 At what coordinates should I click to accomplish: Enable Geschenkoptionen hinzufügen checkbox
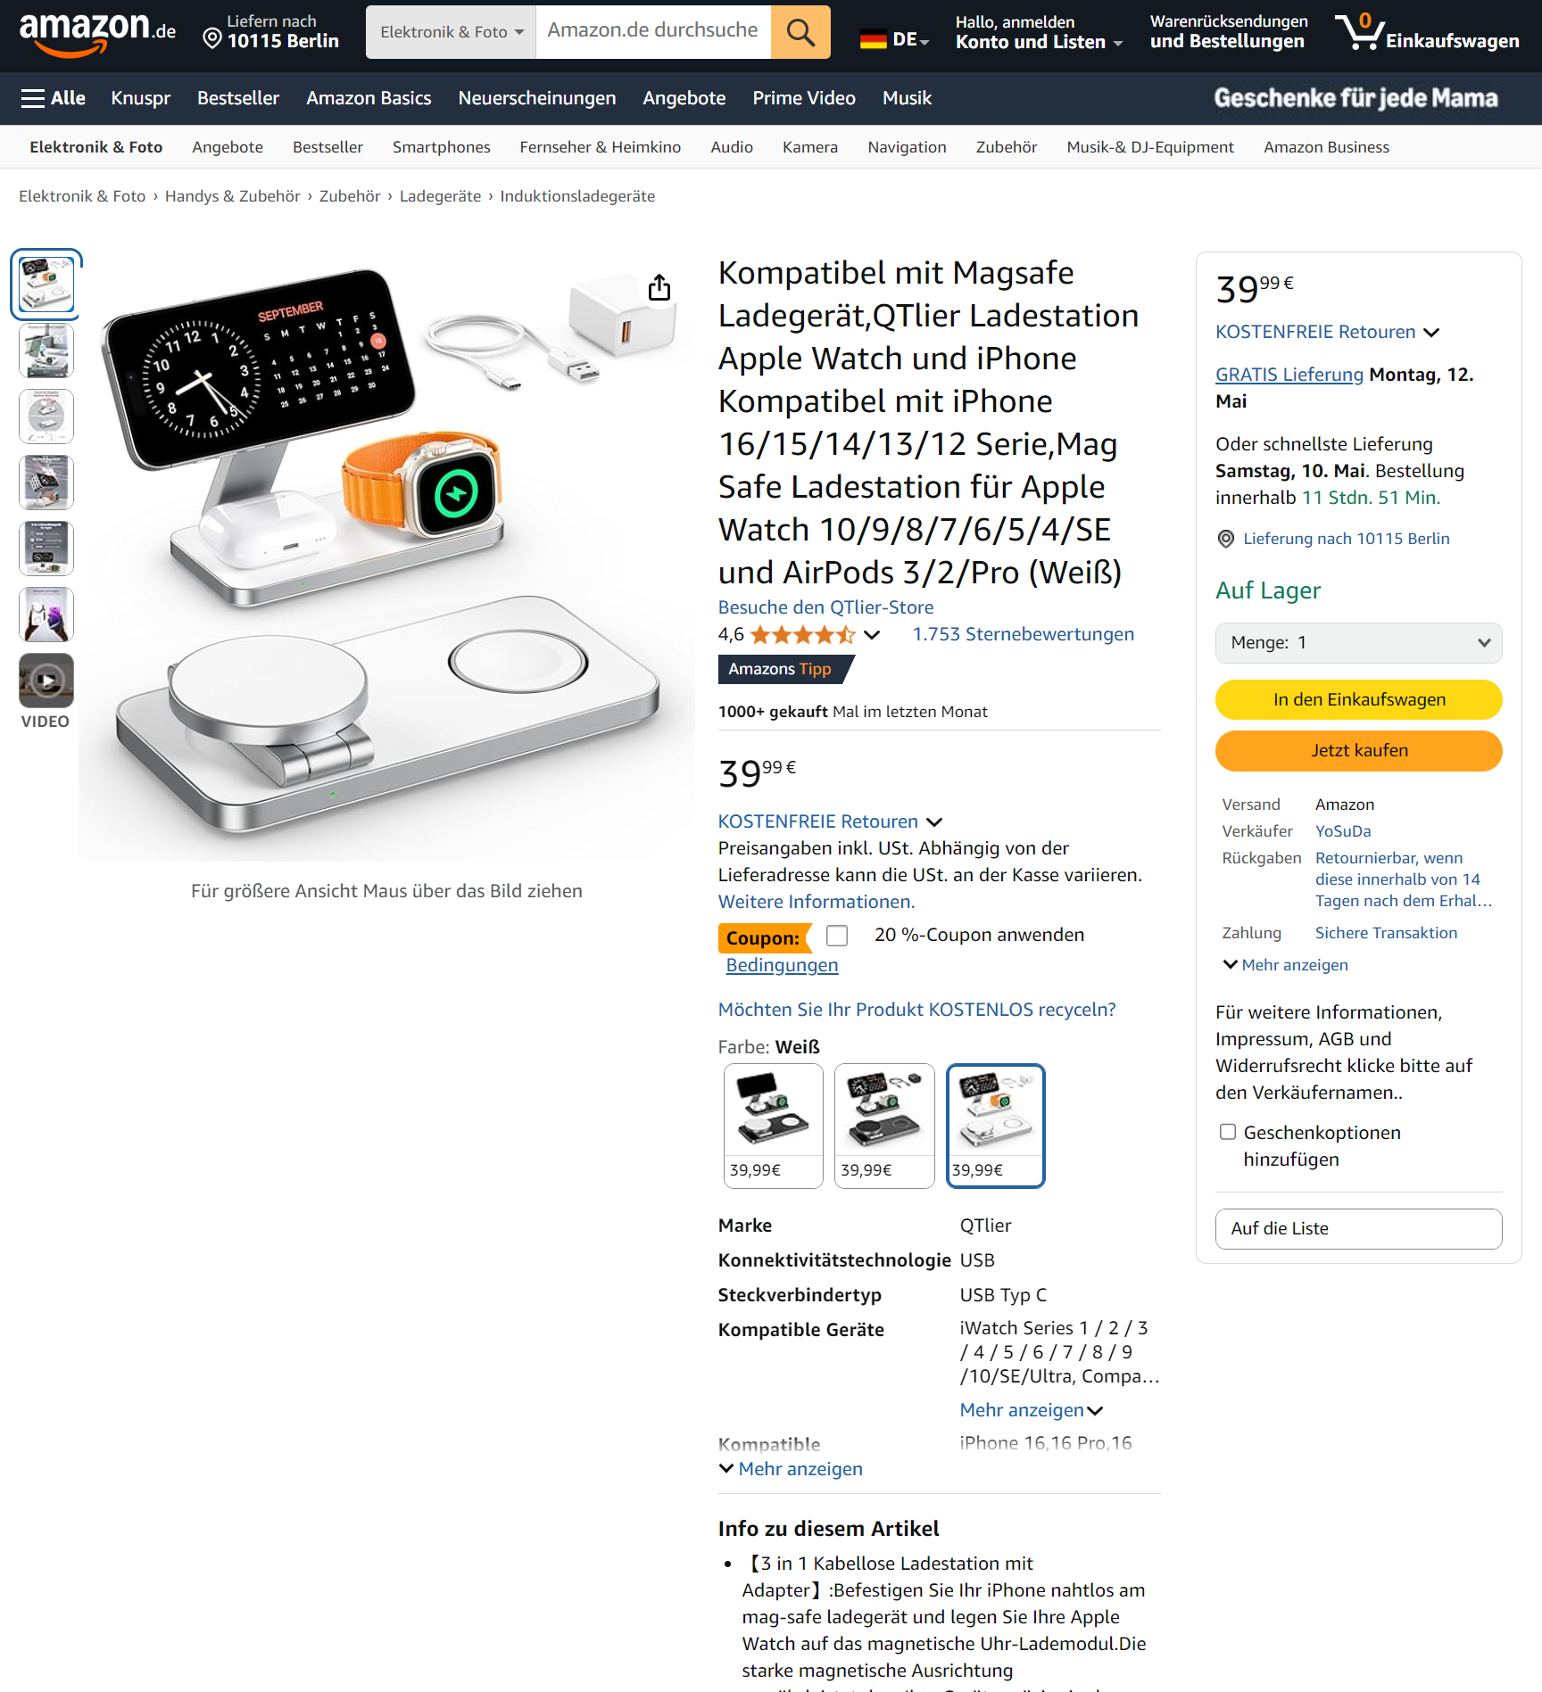1228,1132
